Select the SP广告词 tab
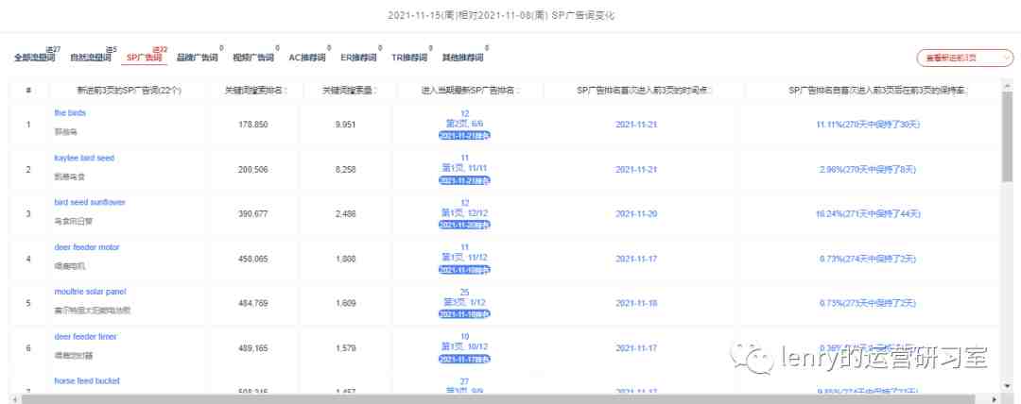The image size is (1021, 404). tap(144, 58)
